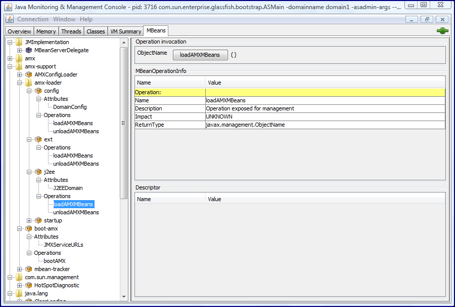Select the JMXServiceURLs attribute
This screenshot has height=307, width=455.
coord(64,245)
